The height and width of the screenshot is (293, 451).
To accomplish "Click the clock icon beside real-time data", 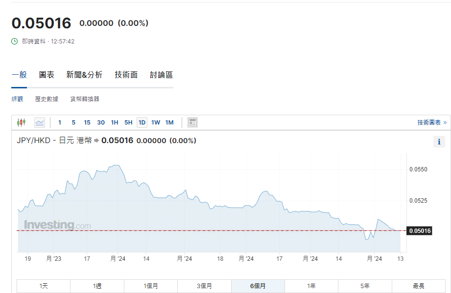I will coord(15,42).
